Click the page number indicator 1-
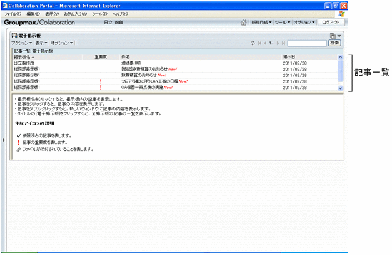The image size is (392, 255). tap(271, 43)
